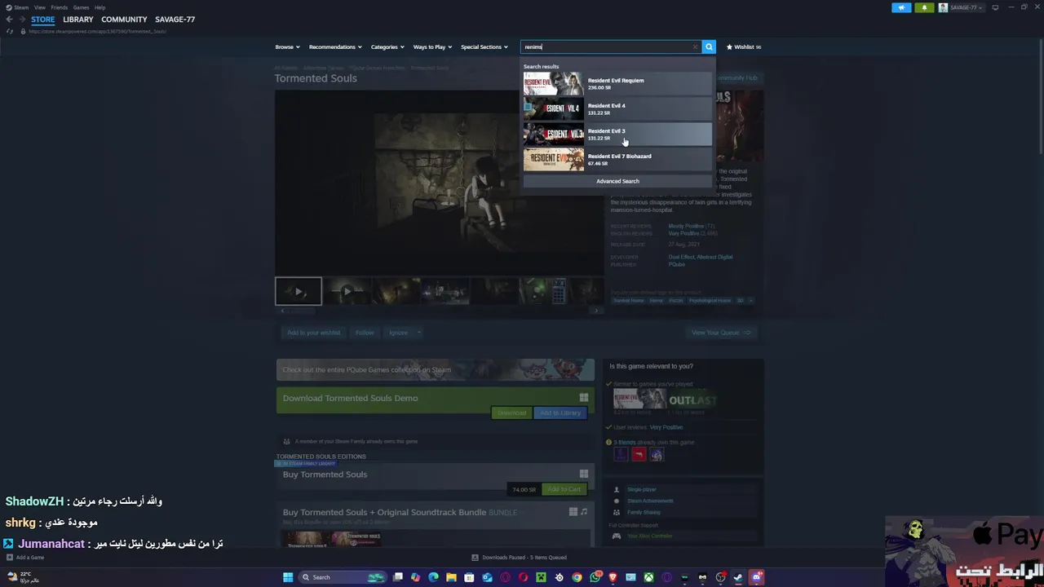Open the PQube Games collection banner
The image size is (1044, 587).
click(436, 370)
